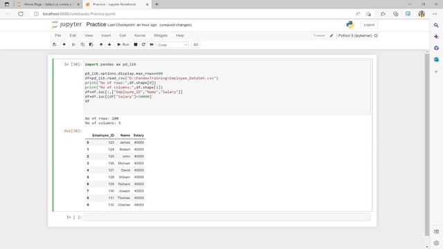The height and width of the screenshot is (249, 443).
Task: Open the File menu
Action: (58, 35)
